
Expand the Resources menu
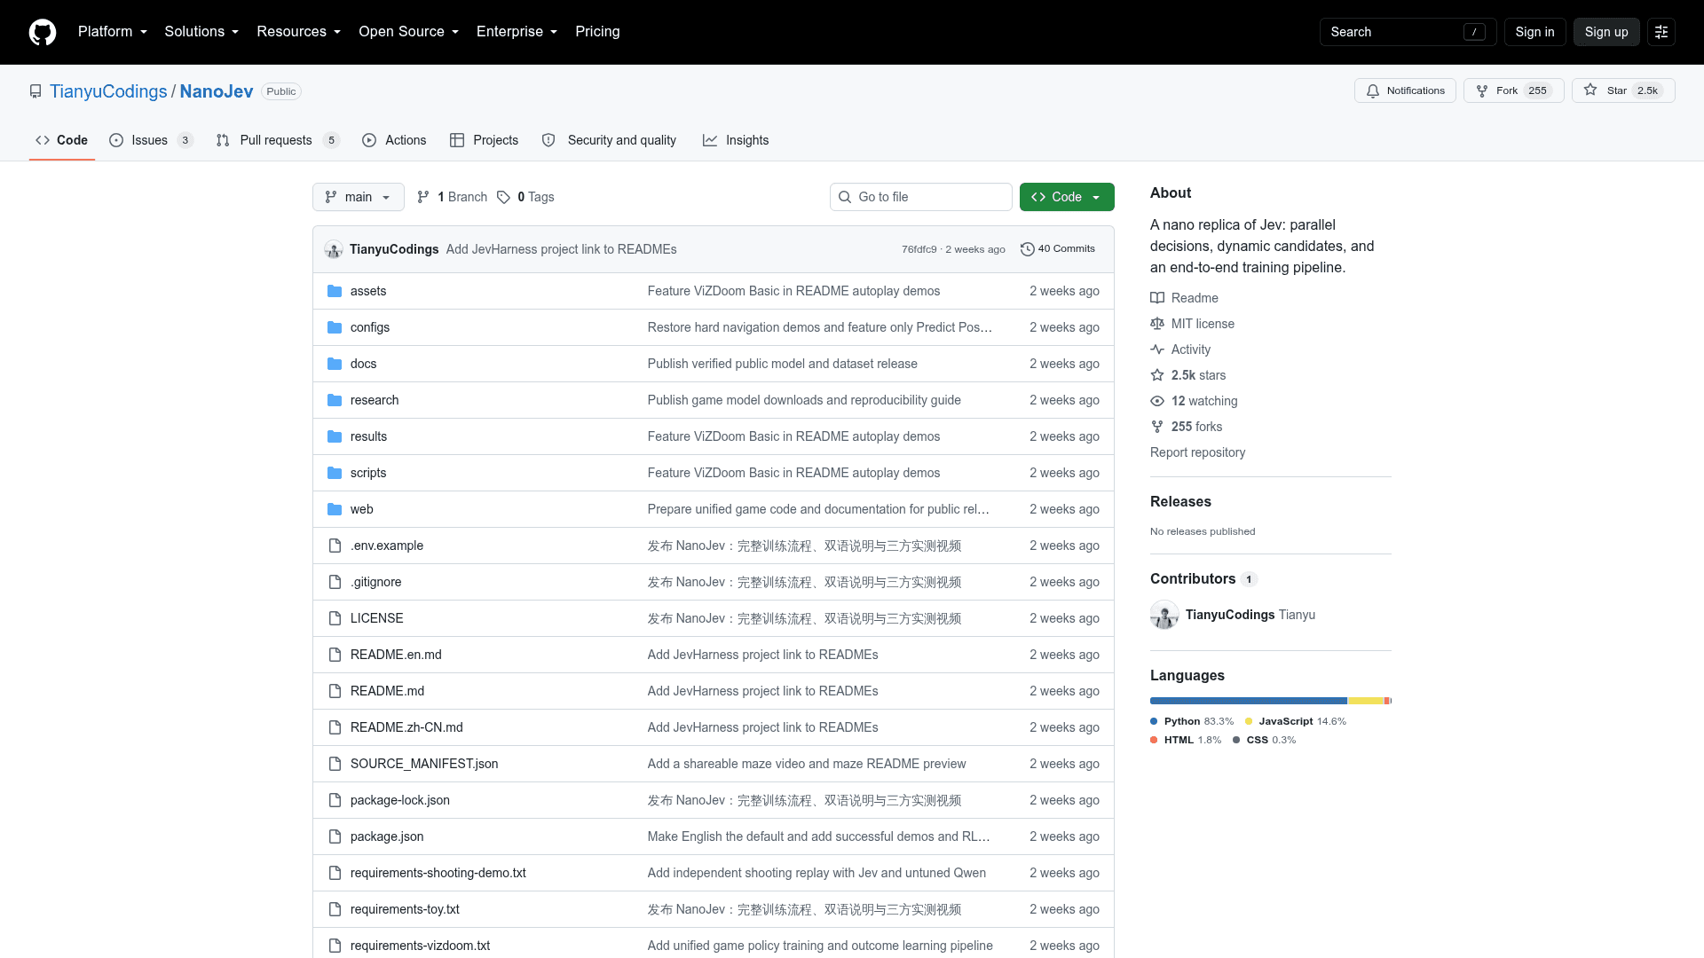tap(298, 32)
